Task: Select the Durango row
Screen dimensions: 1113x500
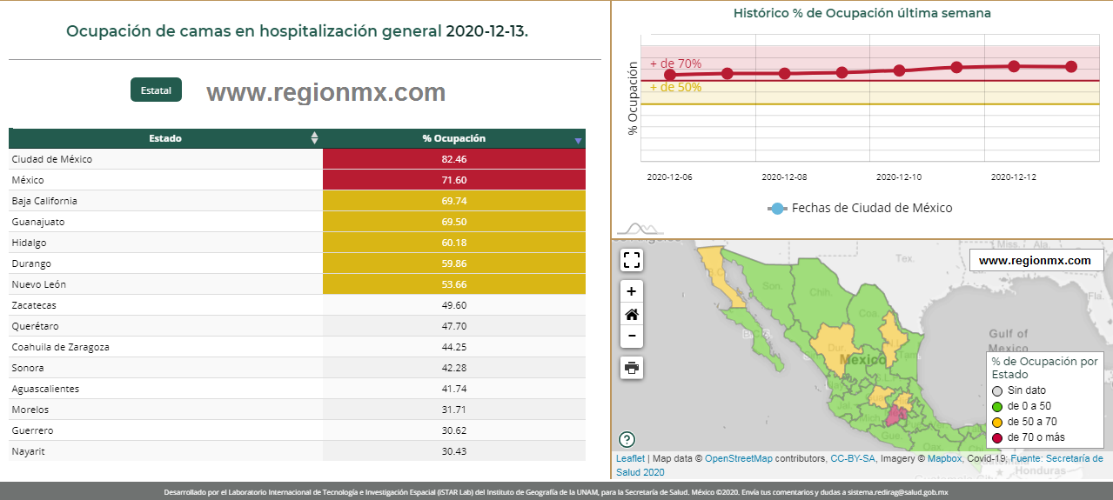Action: pyautogui.click(x=297, y=263)
